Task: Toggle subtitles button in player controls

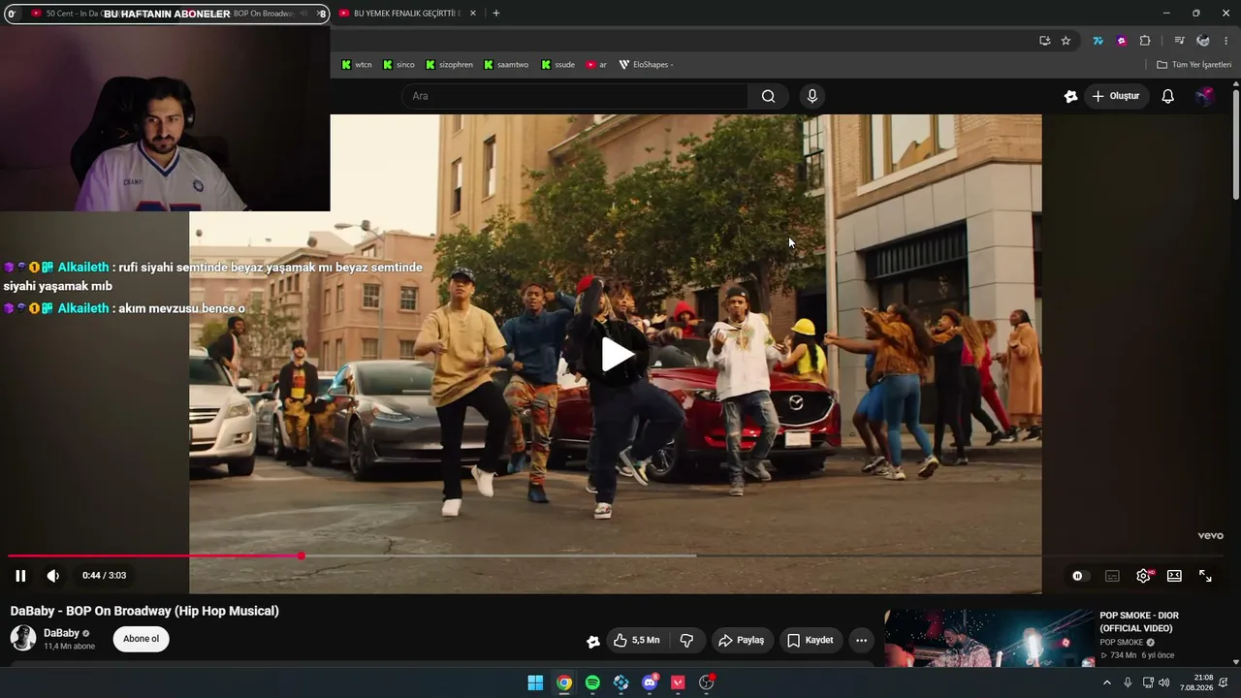Action: pos(1112,576)
